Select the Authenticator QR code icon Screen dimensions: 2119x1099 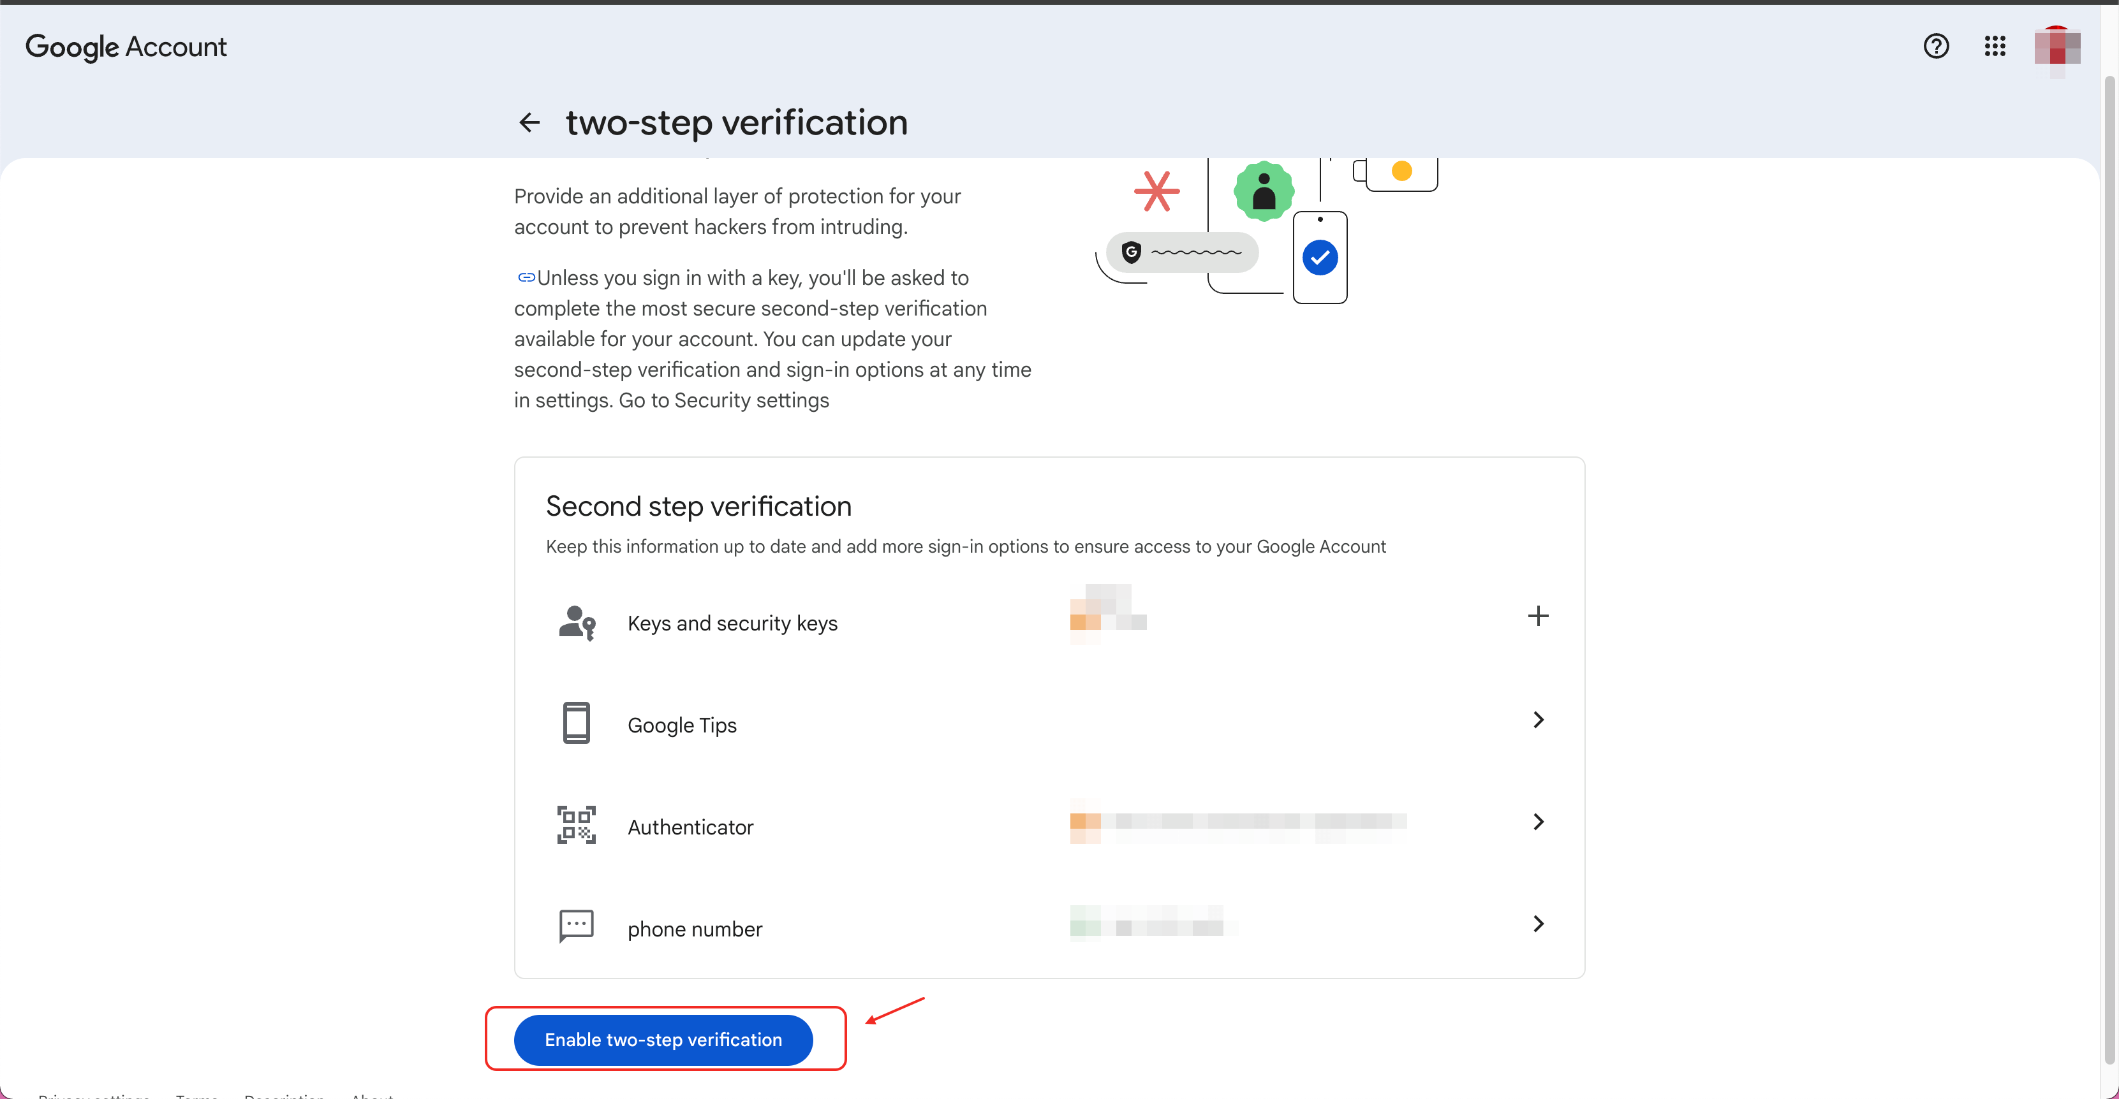coord(576,826)
